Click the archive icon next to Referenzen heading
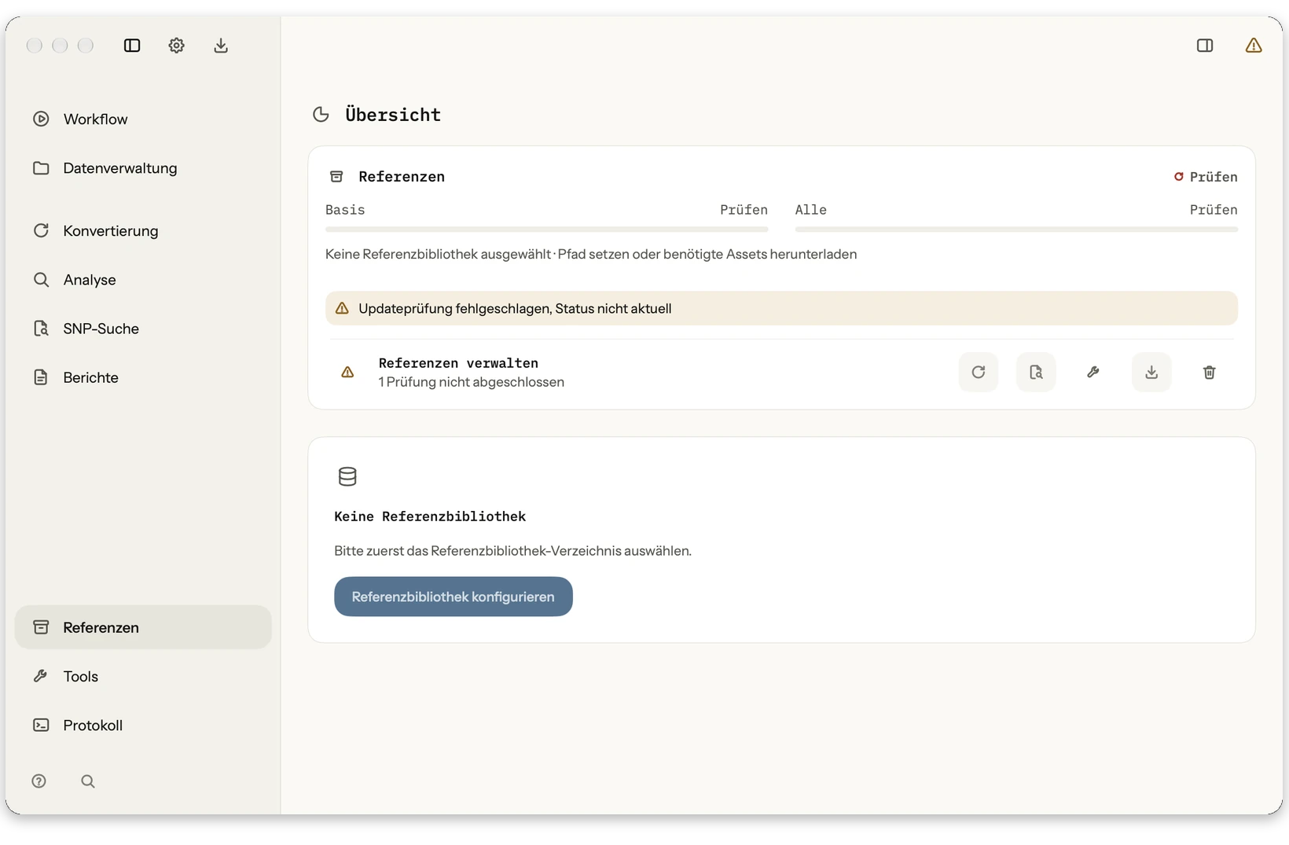1289x845 pixels. (336, 177)
